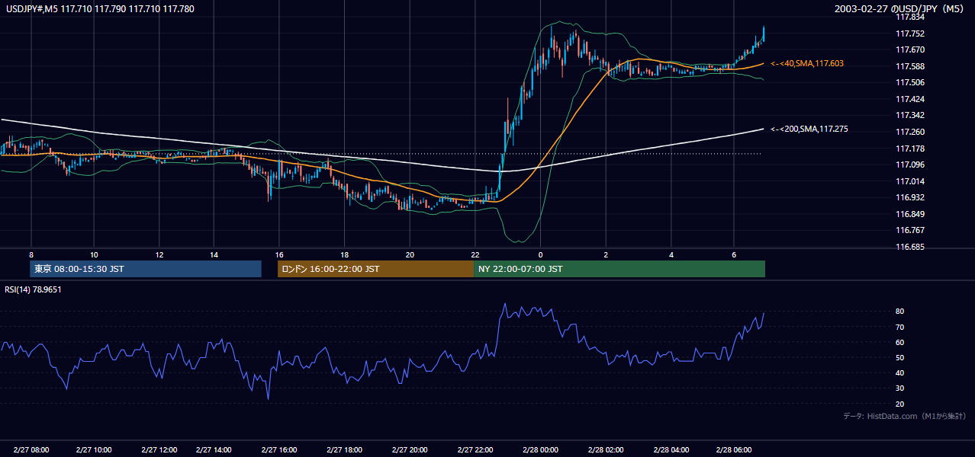
Task: Click the 117.424 price axis label
Action: [910, 99]
